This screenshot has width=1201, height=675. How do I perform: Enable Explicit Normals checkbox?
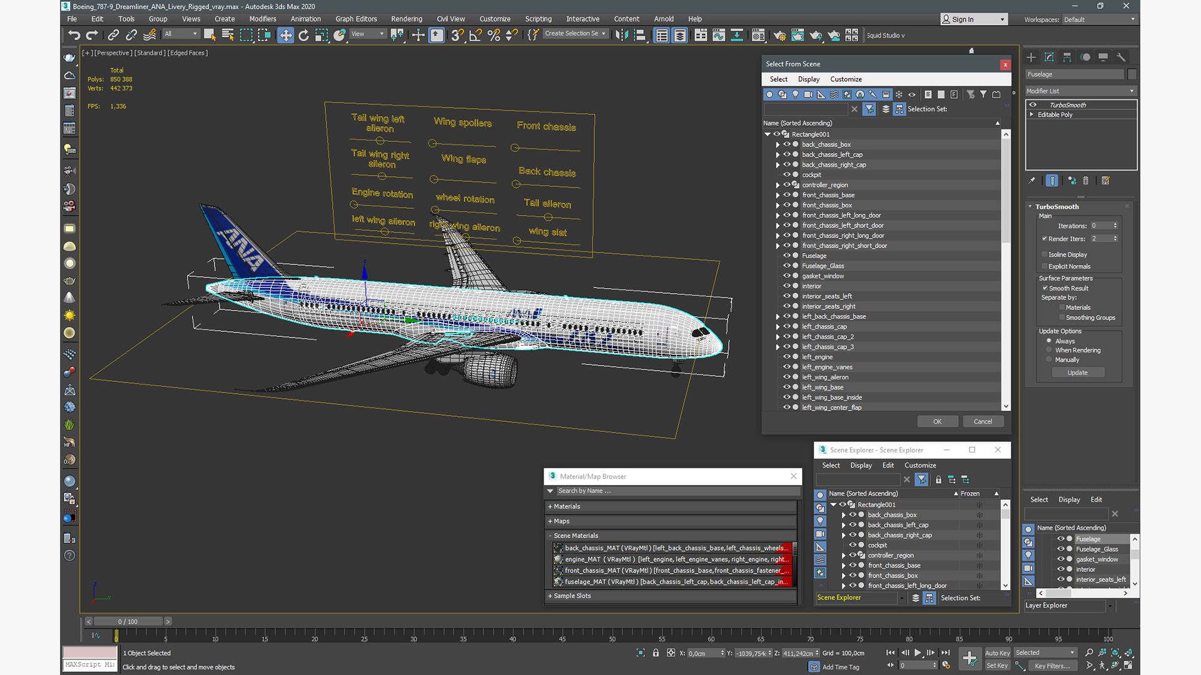coord(1045,266)
